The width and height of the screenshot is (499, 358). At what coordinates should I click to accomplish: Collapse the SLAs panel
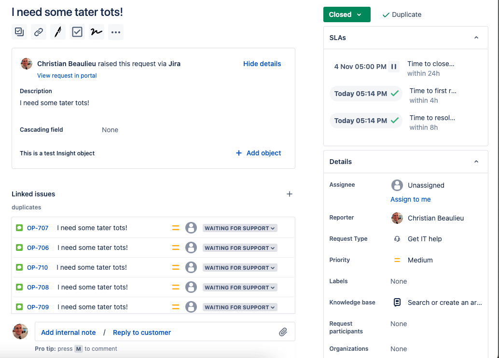tap(476, 37)
